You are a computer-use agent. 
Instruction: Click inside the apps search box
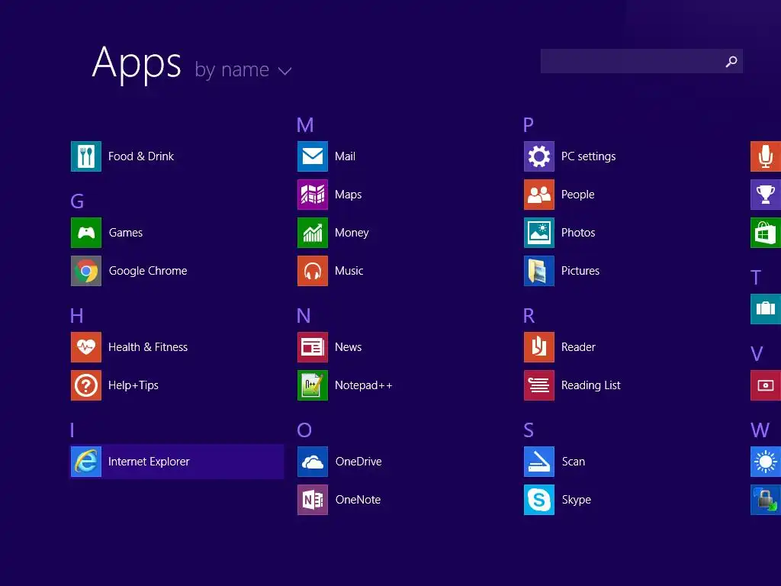(641, 61)
